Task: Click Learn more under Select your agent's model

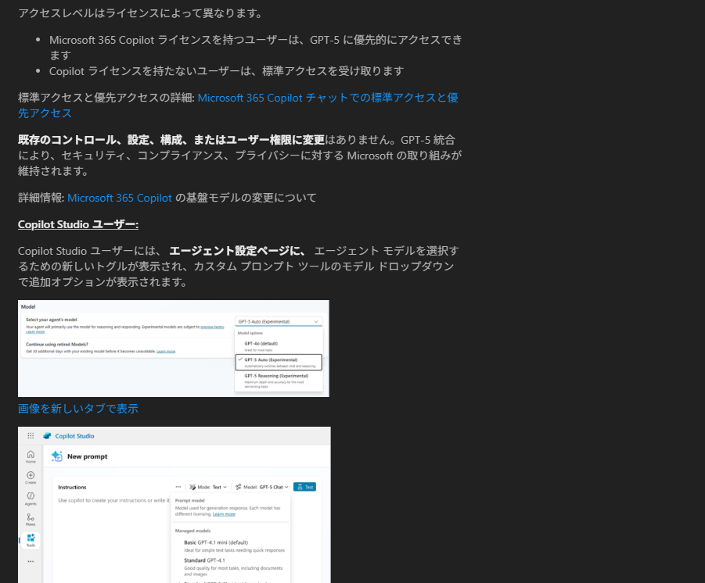Action: coord(35,331)
